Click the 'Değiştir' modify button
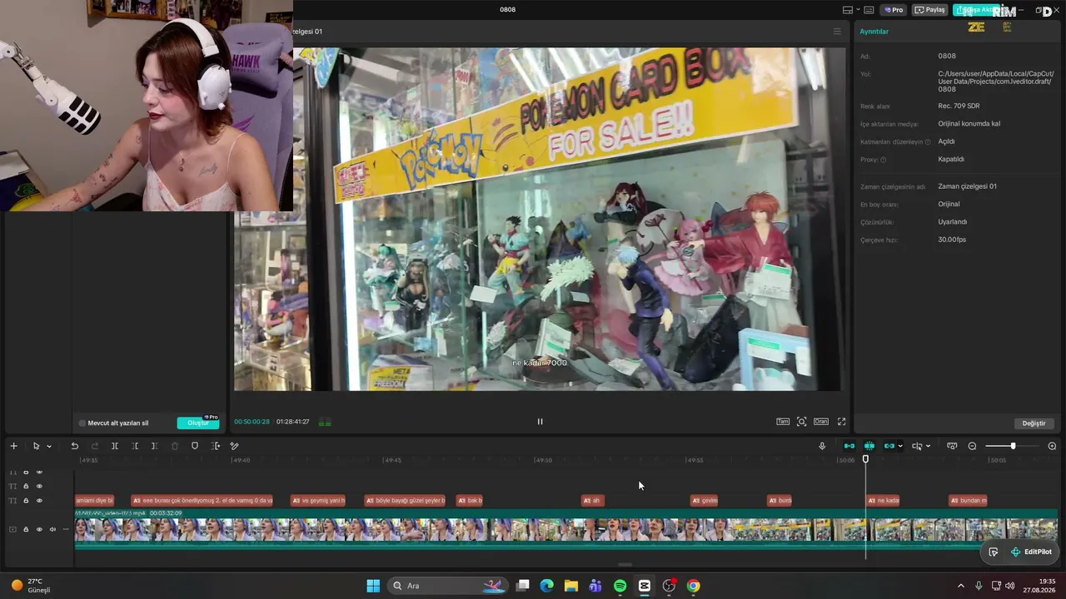Image resolution: width=1066 pixels, height=599 pixels. tap(1034, 423)
